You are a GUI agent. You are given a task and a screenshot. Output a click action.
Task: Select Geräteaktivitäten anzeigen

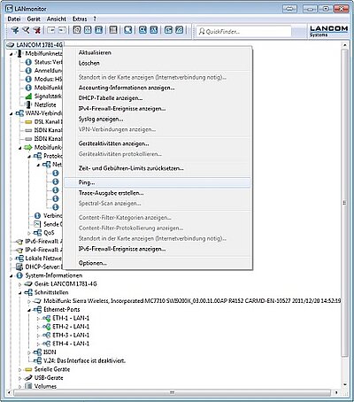pos(158,143)
